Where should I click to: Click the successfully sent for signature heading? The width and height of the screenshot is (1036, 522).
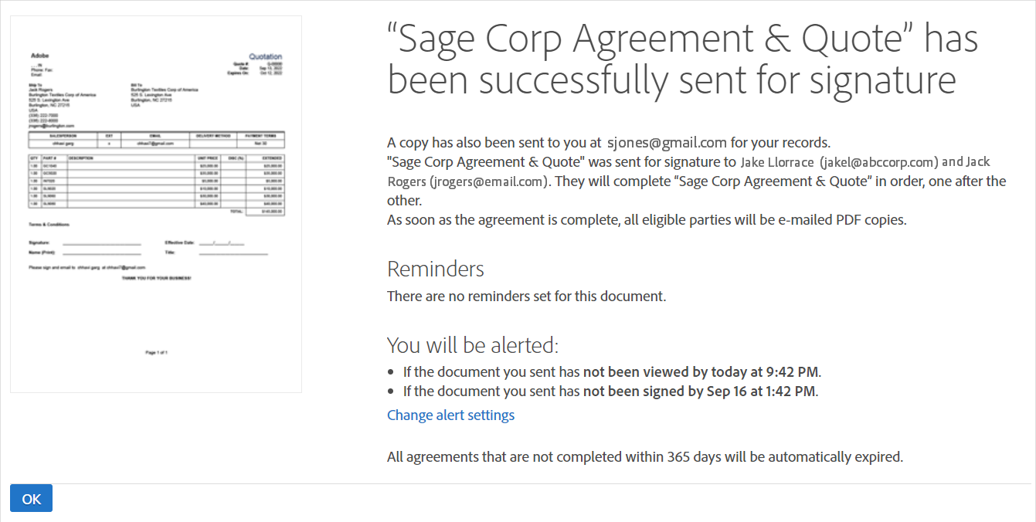pos(682,59)
